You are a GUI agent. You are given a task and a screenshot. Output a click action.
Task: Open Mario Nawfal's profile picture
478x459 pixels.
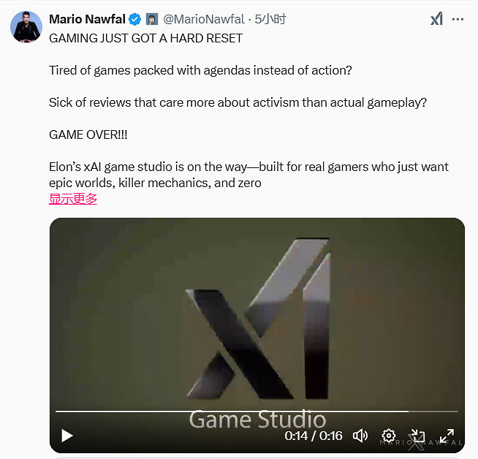pyautogui.click(x=26, y=26)
